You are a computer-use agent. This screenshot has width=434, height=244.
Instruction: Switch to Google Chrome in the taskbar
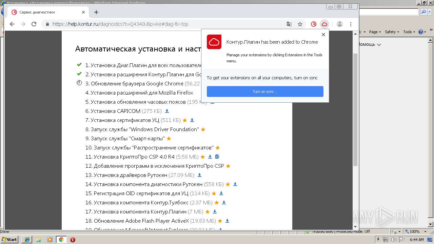click(x=61, y=240)
